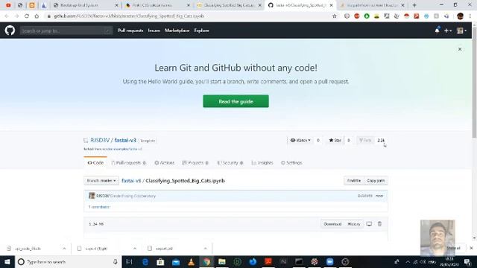Open the plus create-new dropdown
This screenshot has width=477, height=268.
[447, 31]
